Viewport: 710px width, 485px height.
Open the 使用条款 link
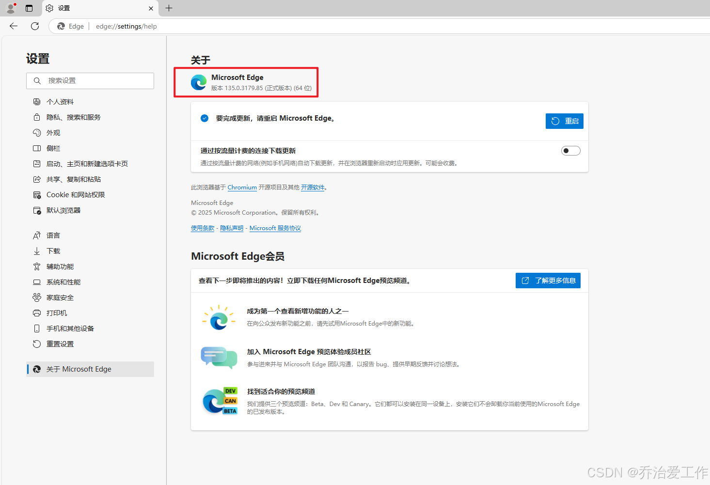click(203, 228)
